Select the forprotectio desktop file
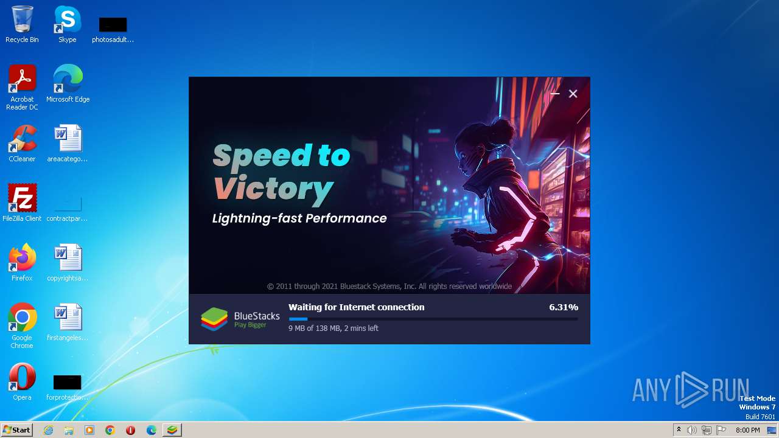 coord(68,387)
